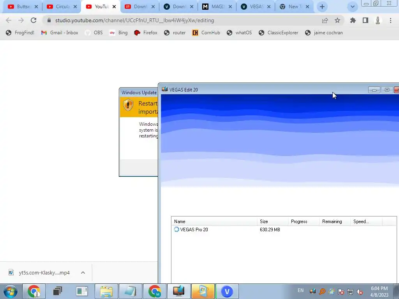Click the share page icon in address bar
Viewport: 399px width, 299px height.
(x=325, y=20)
